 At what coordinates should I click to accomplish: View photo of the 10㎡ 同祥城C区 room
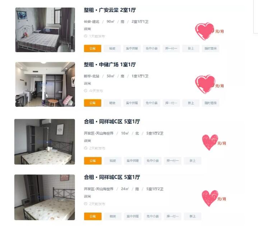coord(44,142)
